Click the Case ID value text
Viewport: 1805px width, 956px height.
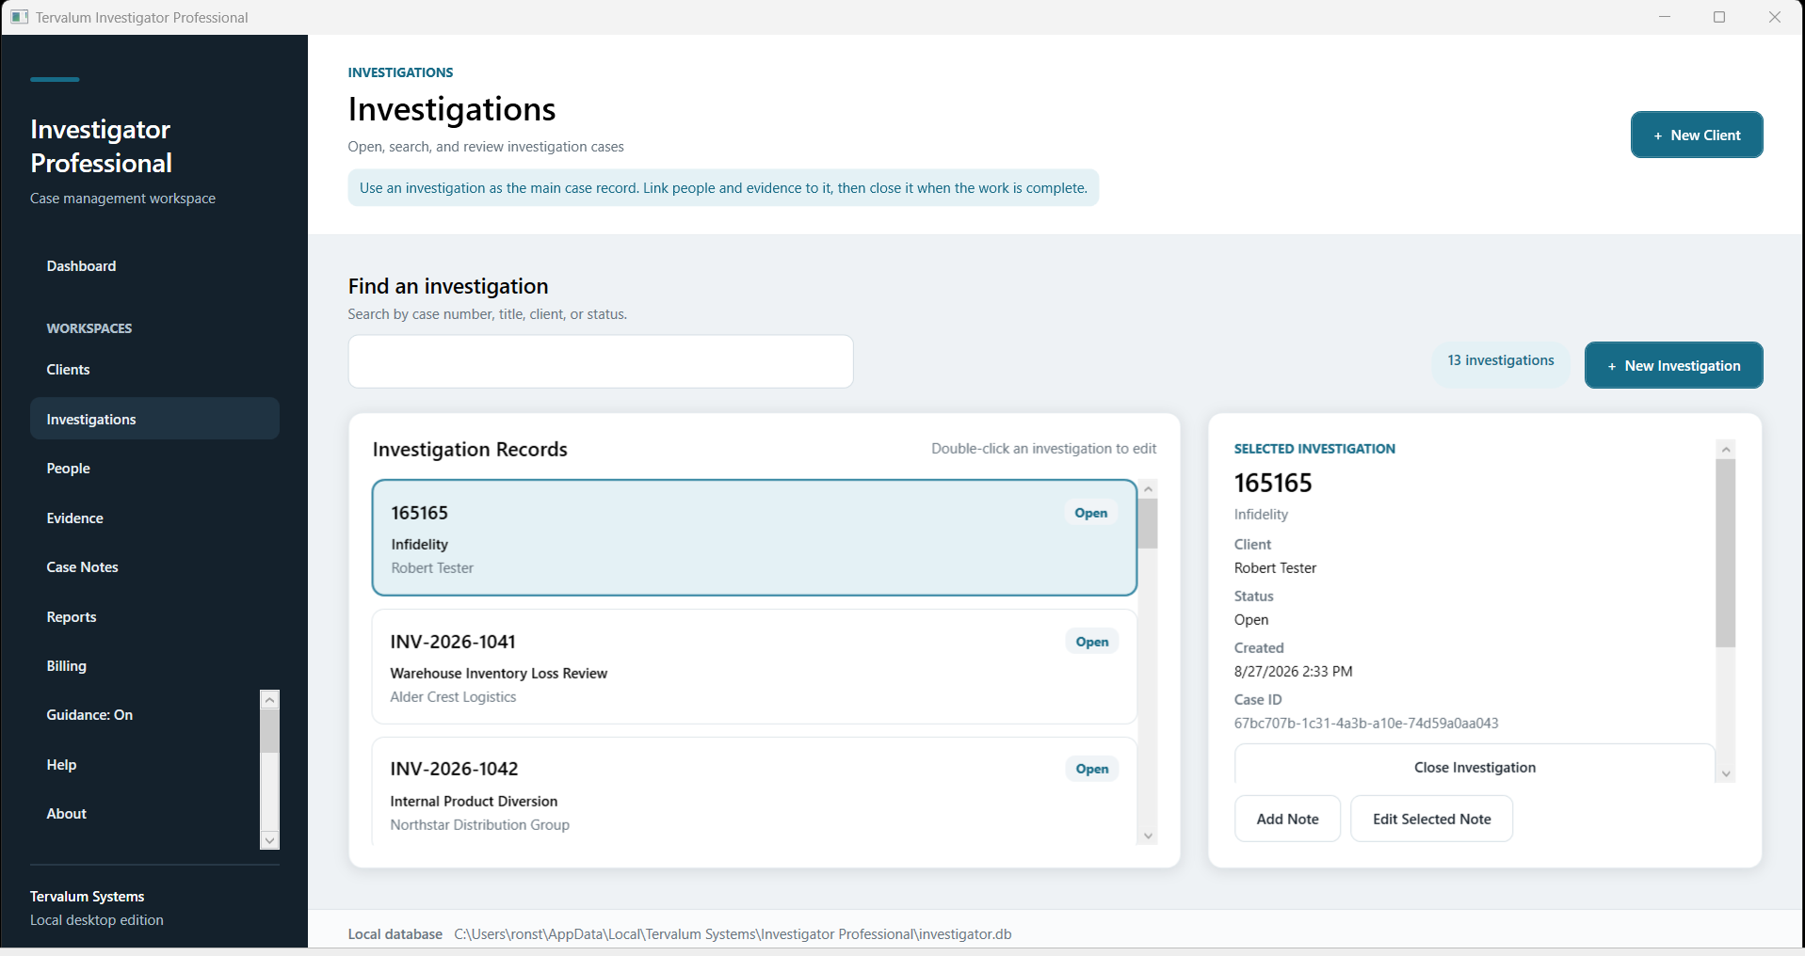(x=1366, y=723)
